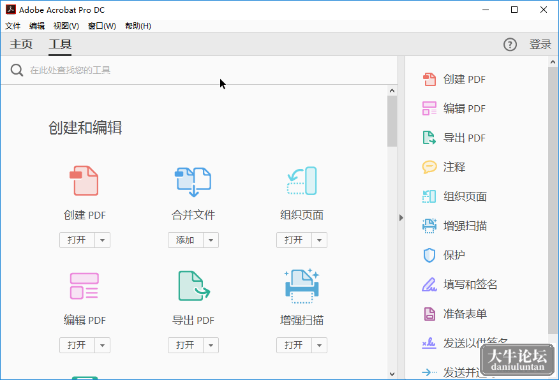Click the help question mark icon
The width and height of the screenshot is (559, 380).
(510, 45)
